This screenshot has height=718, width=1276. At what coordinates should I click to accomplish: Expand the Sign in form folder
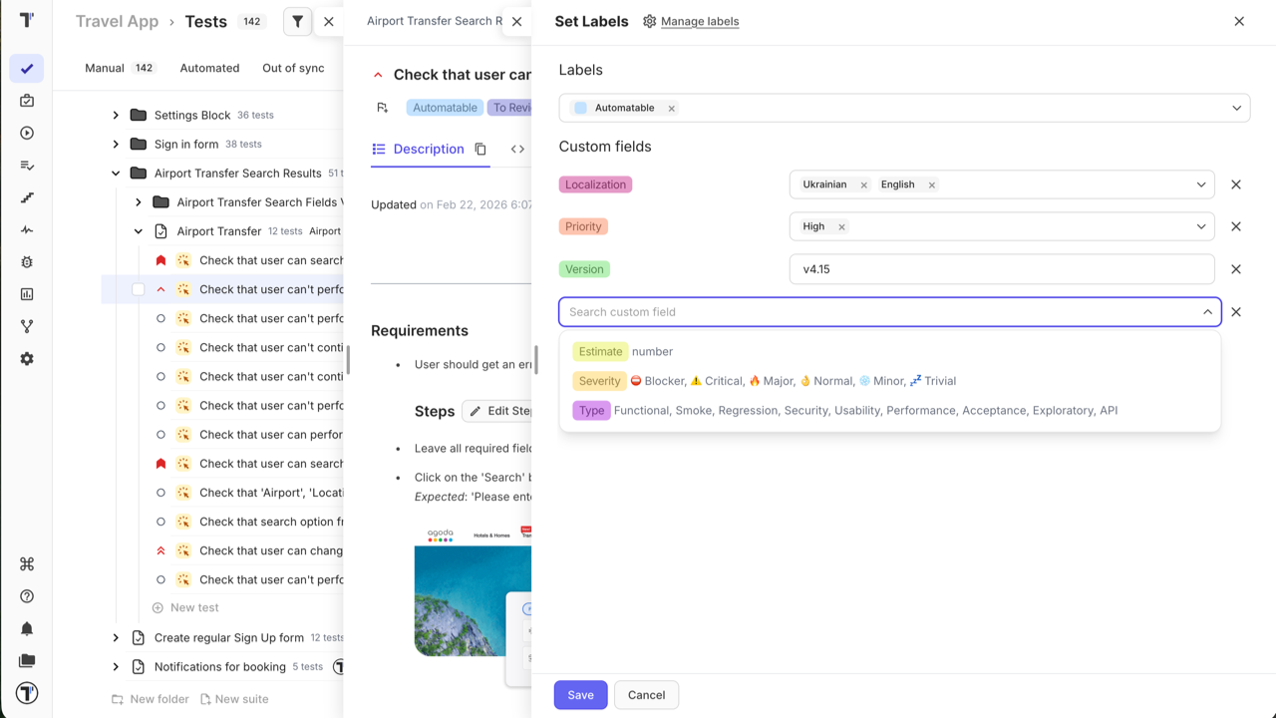(116, 144)
